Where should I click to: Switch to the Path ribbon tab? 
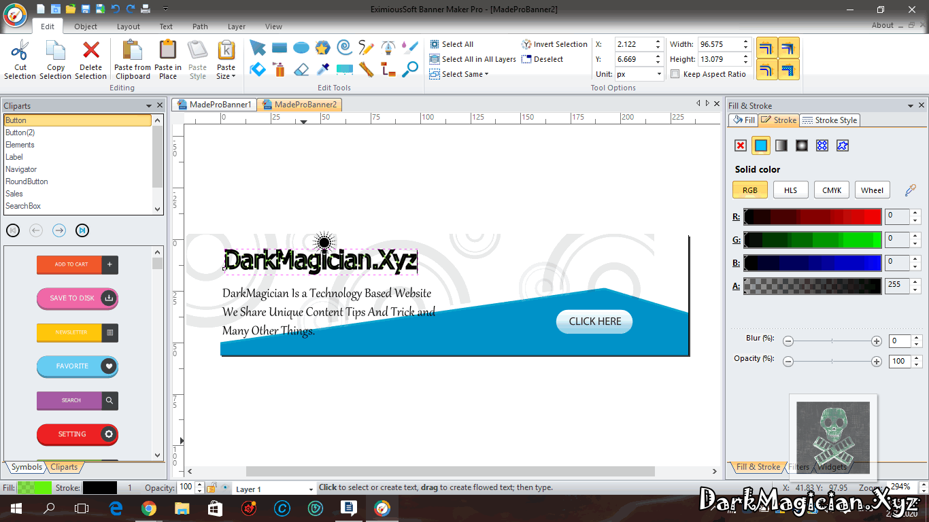(200, 27)
